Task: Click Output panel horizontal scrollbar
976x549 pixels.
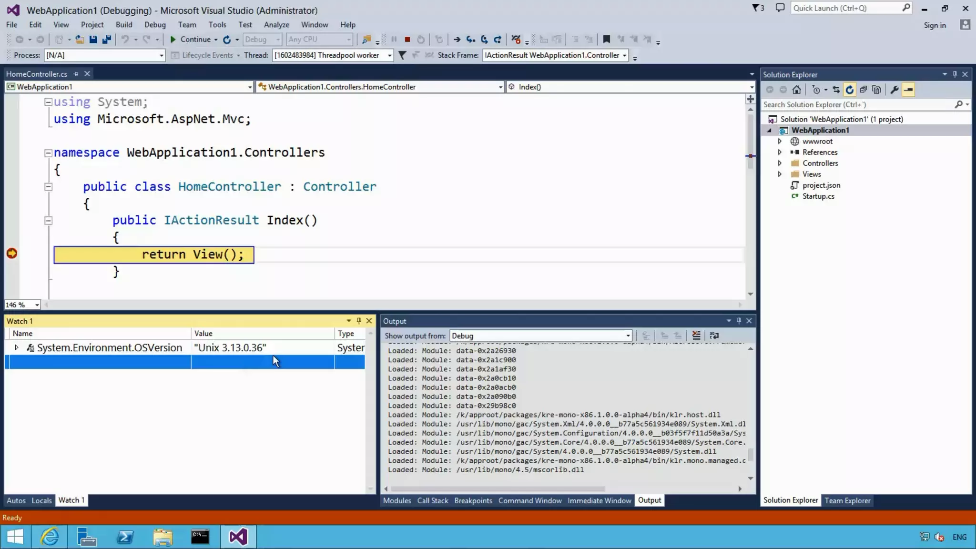Action: (x=498, y=489)
